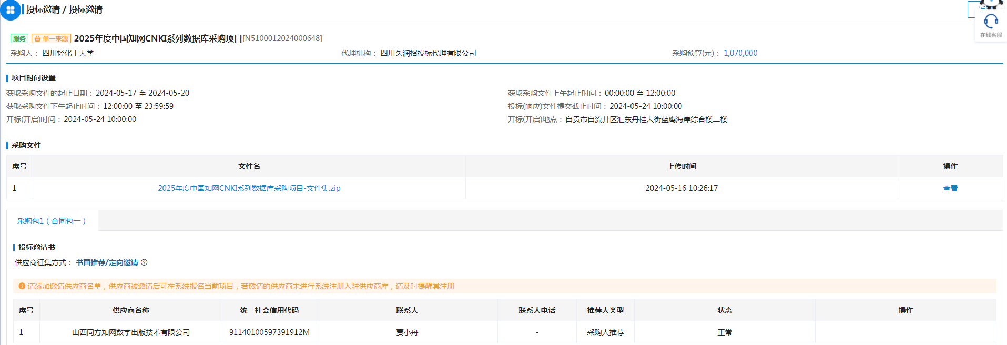Viewport: 1007px width, 345px height.
Task: Download the 文件集.zip procurement file
Action: point(249,188)
